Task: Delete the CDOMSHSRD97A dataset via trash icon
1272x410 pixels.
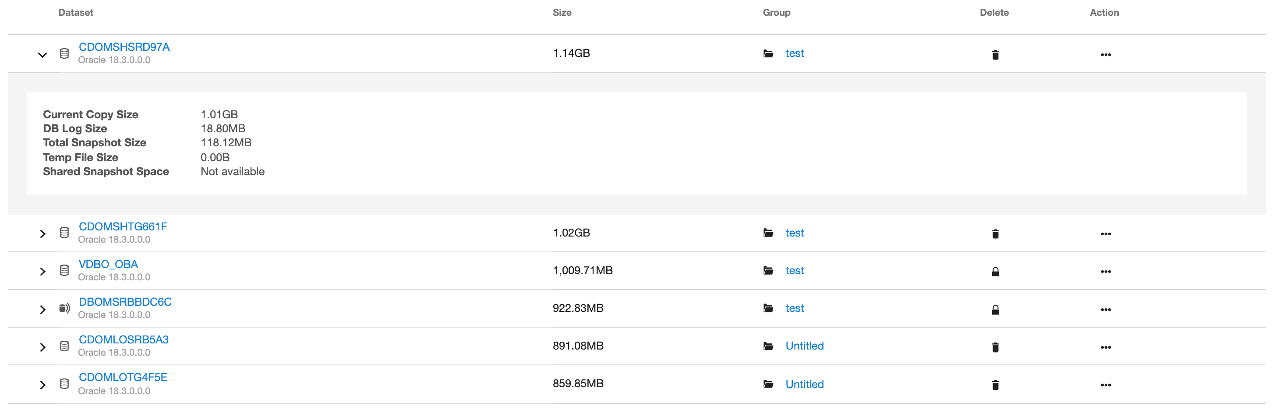Action: (995, 54)
